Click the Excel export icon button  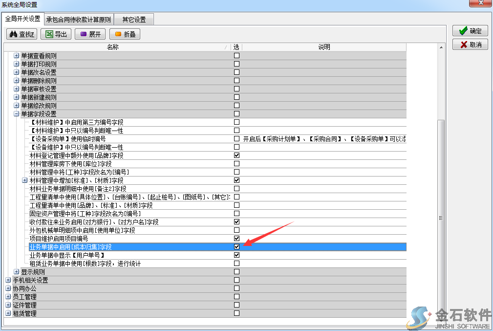56,34
